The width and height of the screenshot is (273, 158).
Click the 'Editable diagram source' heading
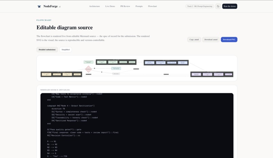(x=65, y=27)
